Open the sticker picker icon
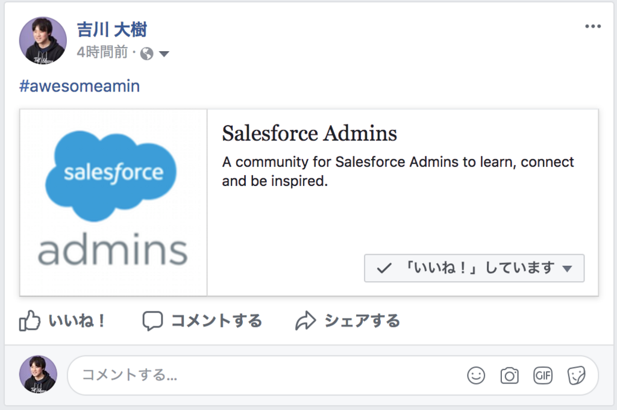This screenshot has height=410, width=617. click(x=577, y=376)
